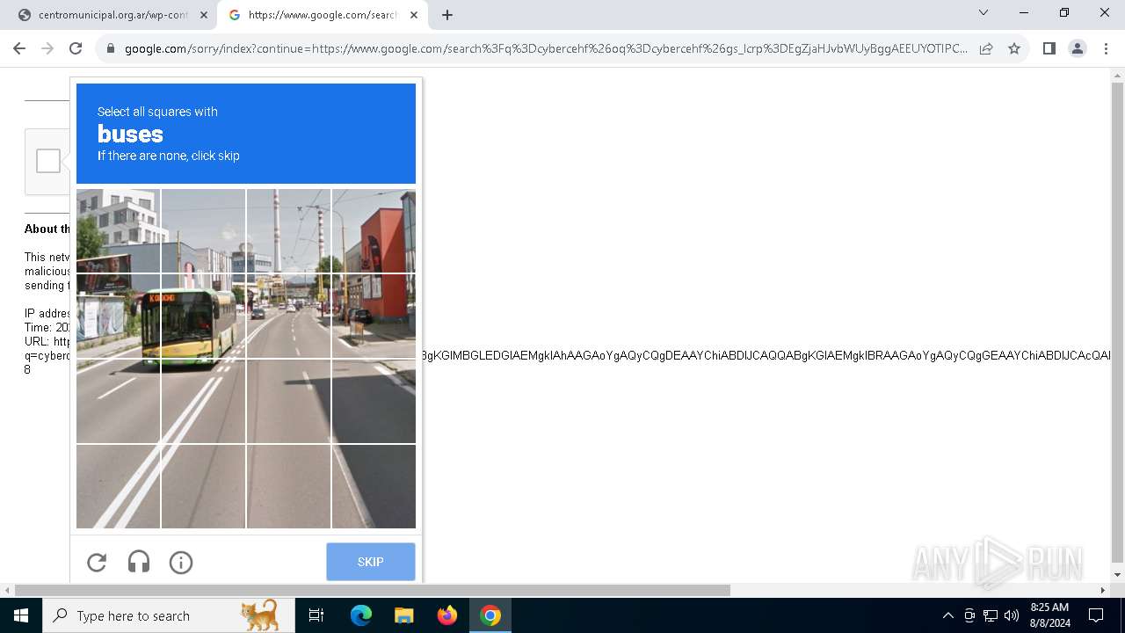Get an audio challenge via headphones icon
Viewport: 1125px width, 633px height.
coord(139,563)
